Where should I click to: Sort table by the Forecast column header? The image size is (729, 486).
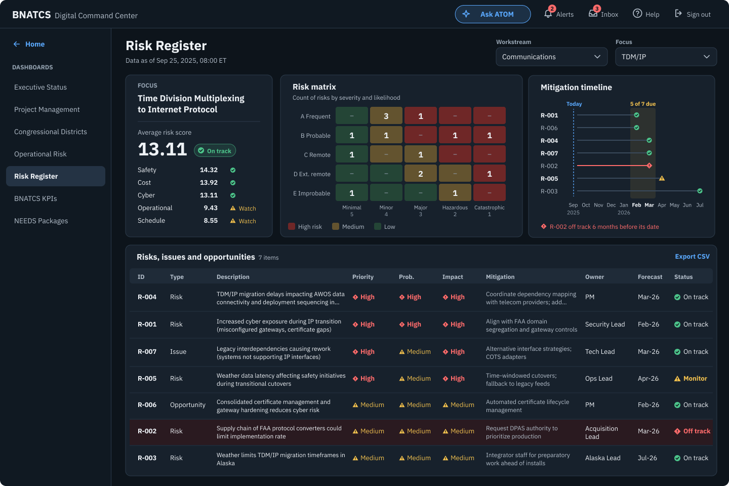[x=650, y=277]
